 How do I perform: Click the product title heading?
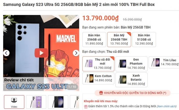tap(79, 4)
